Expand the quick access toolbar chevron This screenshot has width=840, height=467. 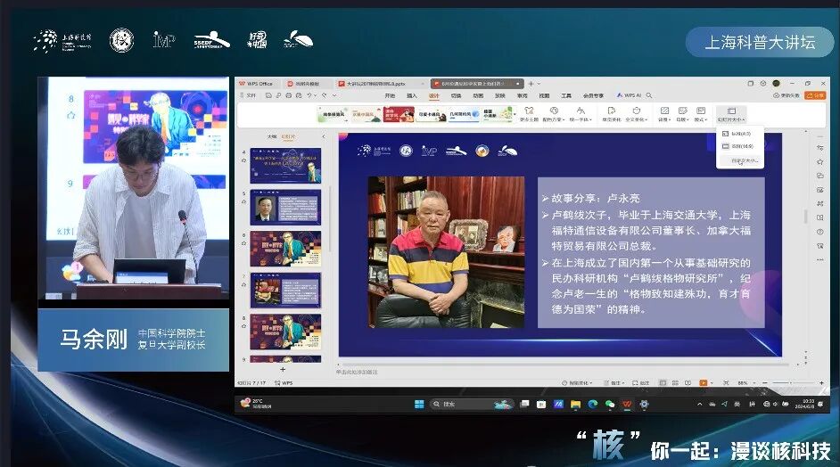334,95
